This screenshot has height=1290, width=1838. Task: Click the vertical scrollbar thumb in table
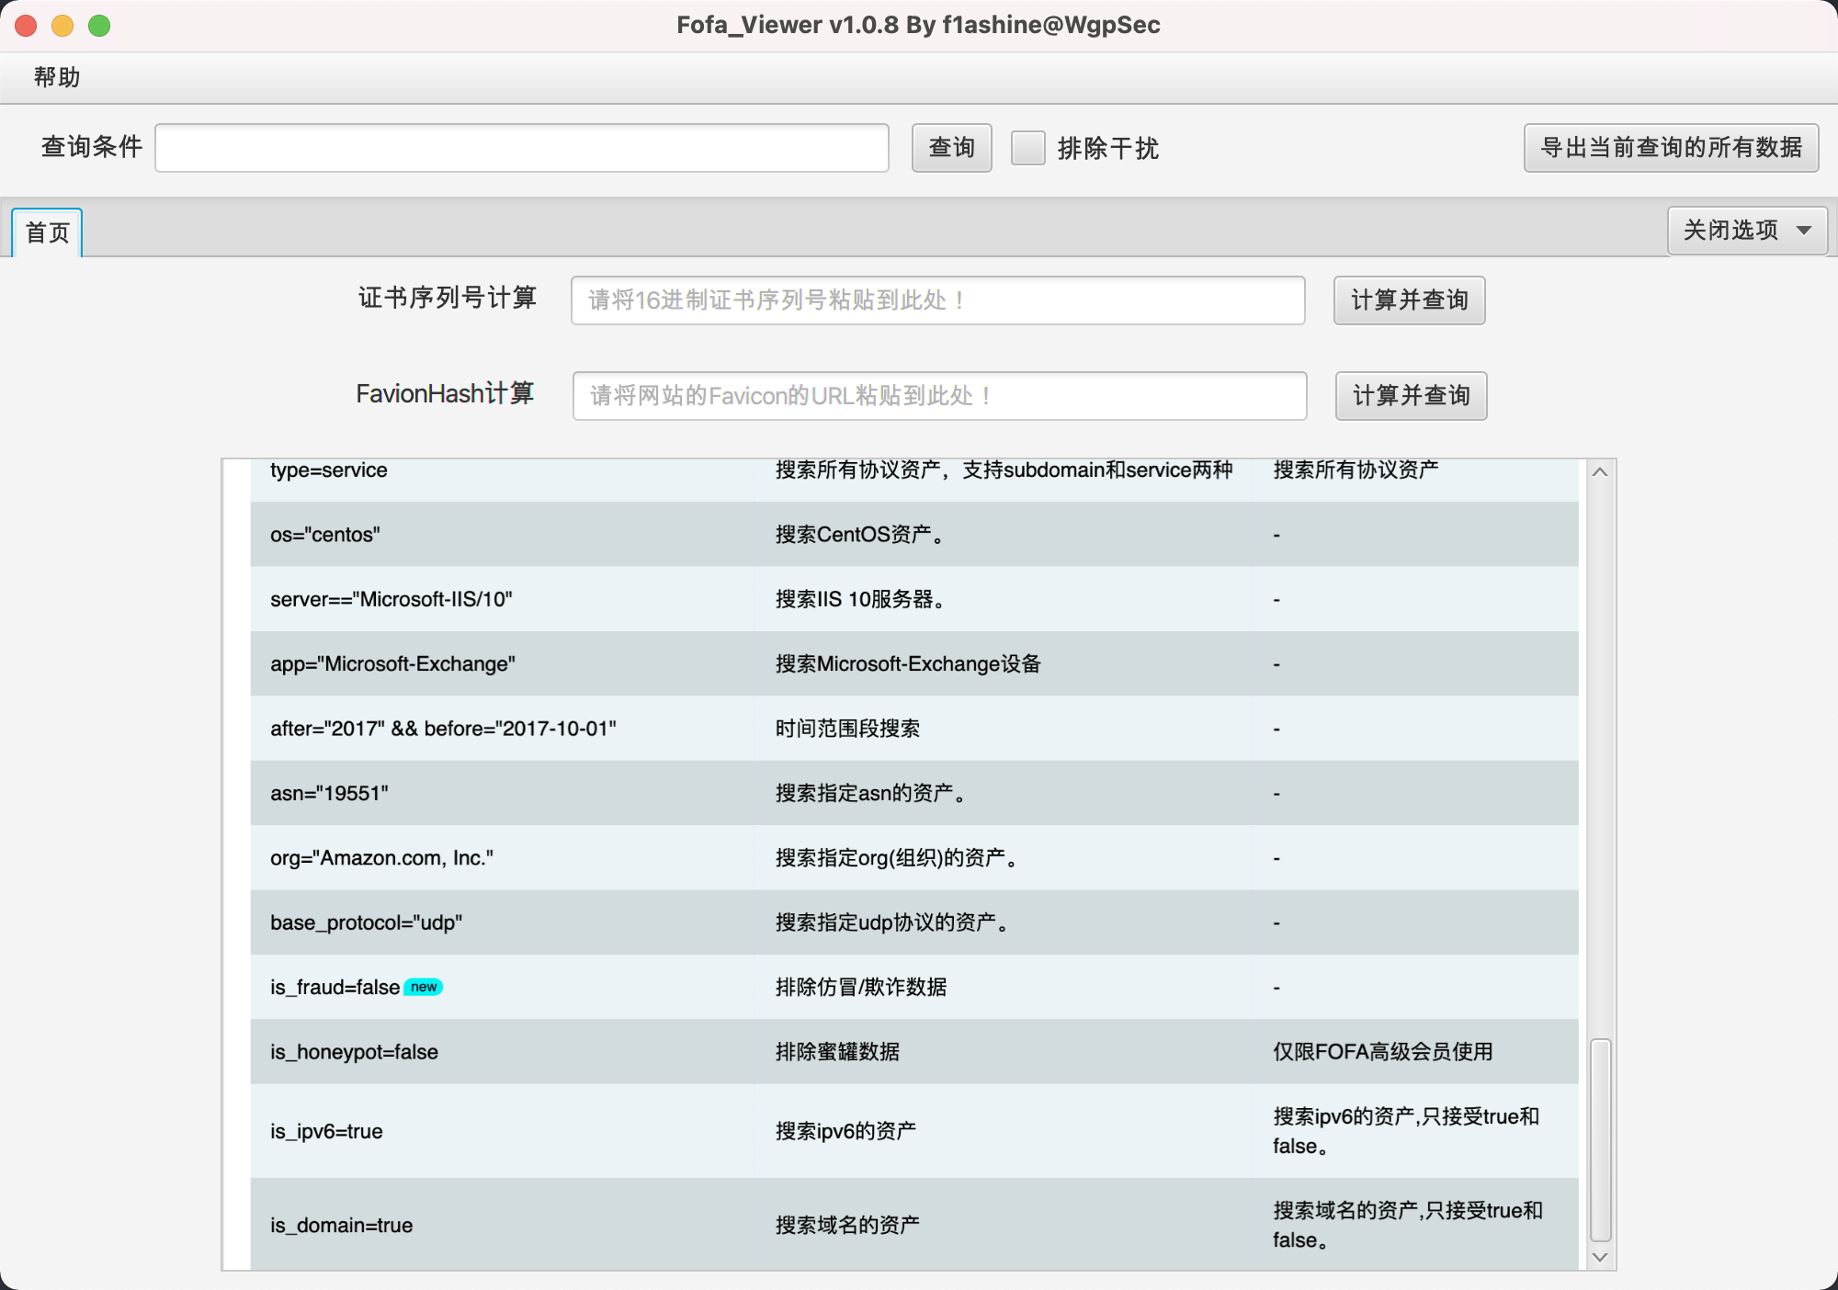(1600, 1139)
